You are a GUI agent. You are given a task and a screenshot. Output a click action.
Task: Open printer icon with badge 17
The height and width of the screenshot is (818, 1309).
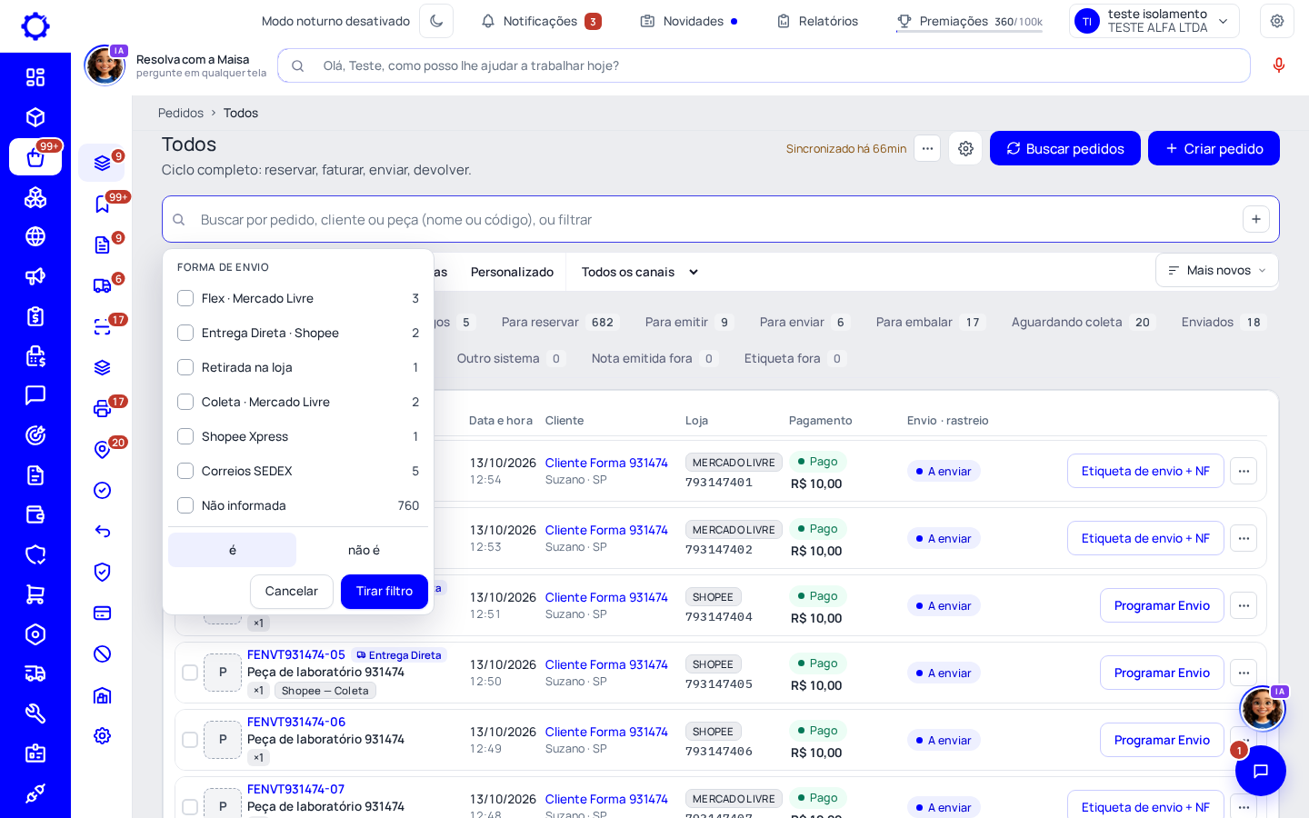coord(103,408)
